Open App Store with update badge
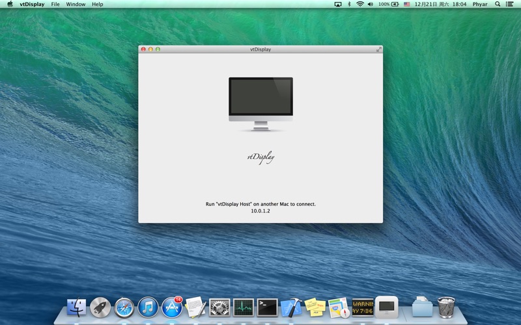This screenshot has height=325, width=521. click(x=172, y=307)
